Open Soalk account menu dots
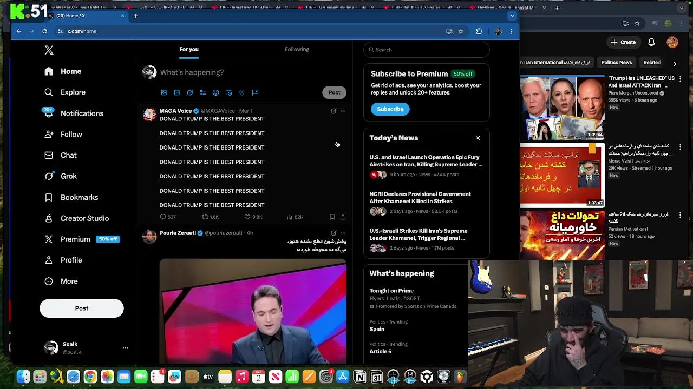This screenshot has width=693, height=389. coord(125,348)
